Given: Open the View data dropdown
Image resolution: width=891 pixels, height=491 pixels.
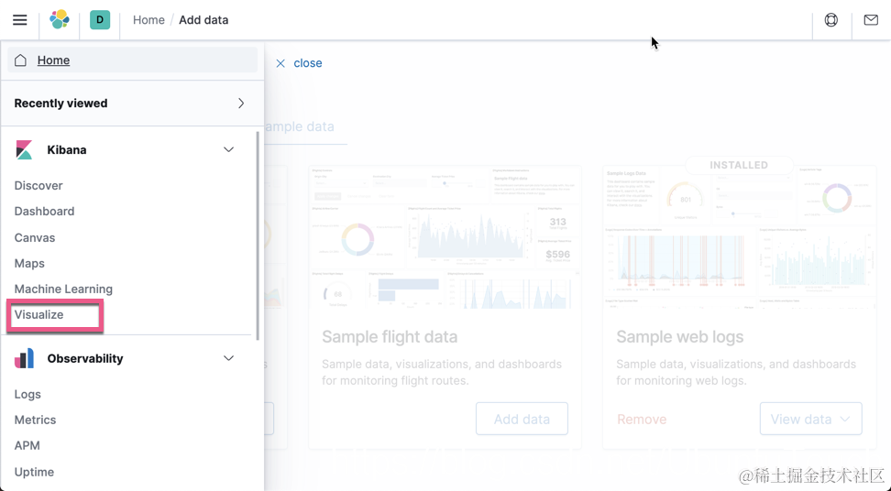Looking at the screenshot, I should click(x=811, y=419).
